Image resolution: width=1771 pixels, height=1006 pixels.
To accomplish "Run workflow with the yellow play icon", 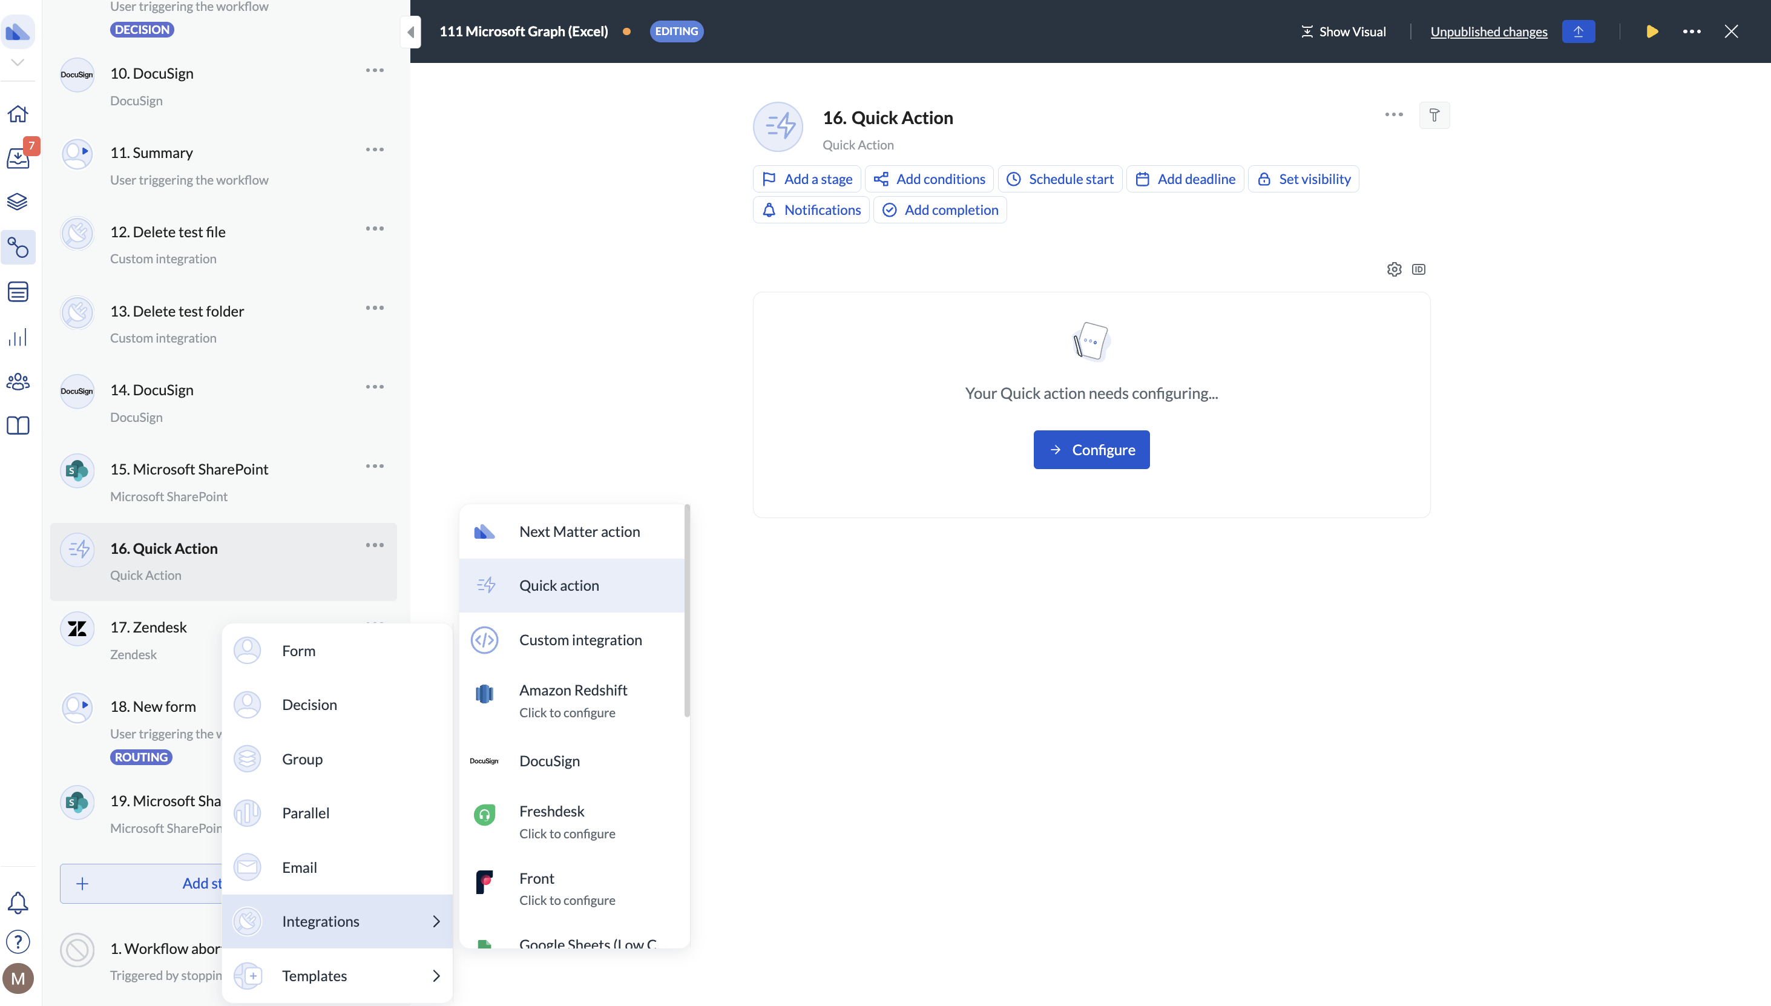I will coord(1652,32).
